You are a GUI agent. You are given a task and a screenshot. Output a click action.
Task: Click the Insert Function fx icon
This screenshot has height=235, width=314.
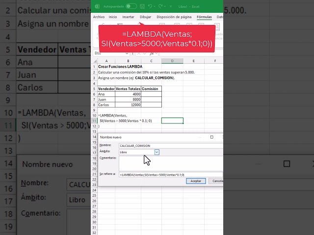pyautogui.click(x=152, y=53)
